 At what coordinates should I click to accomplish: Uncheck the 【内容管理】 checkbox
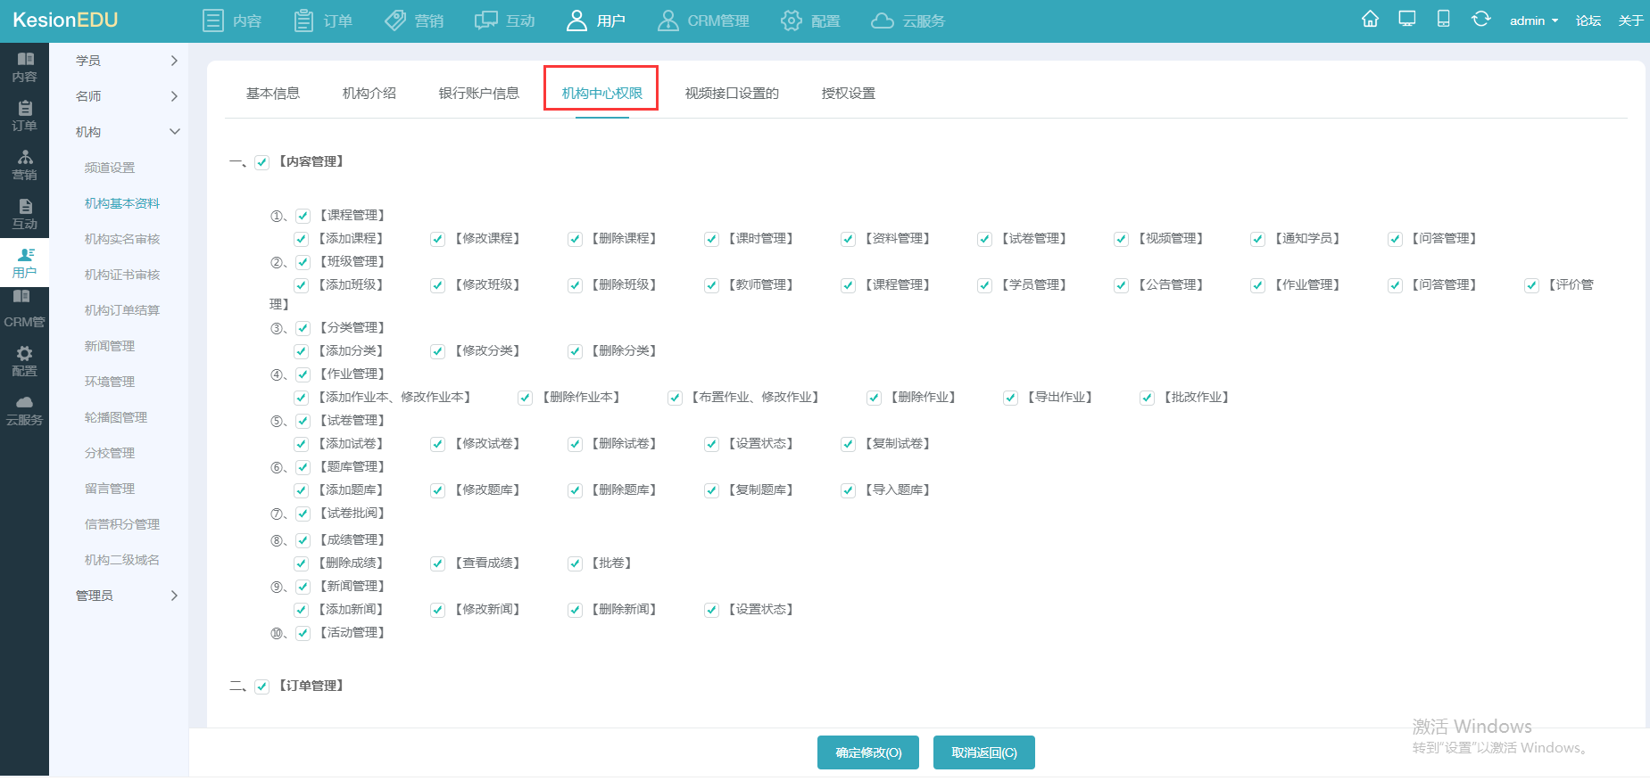(x=262, y=162)
